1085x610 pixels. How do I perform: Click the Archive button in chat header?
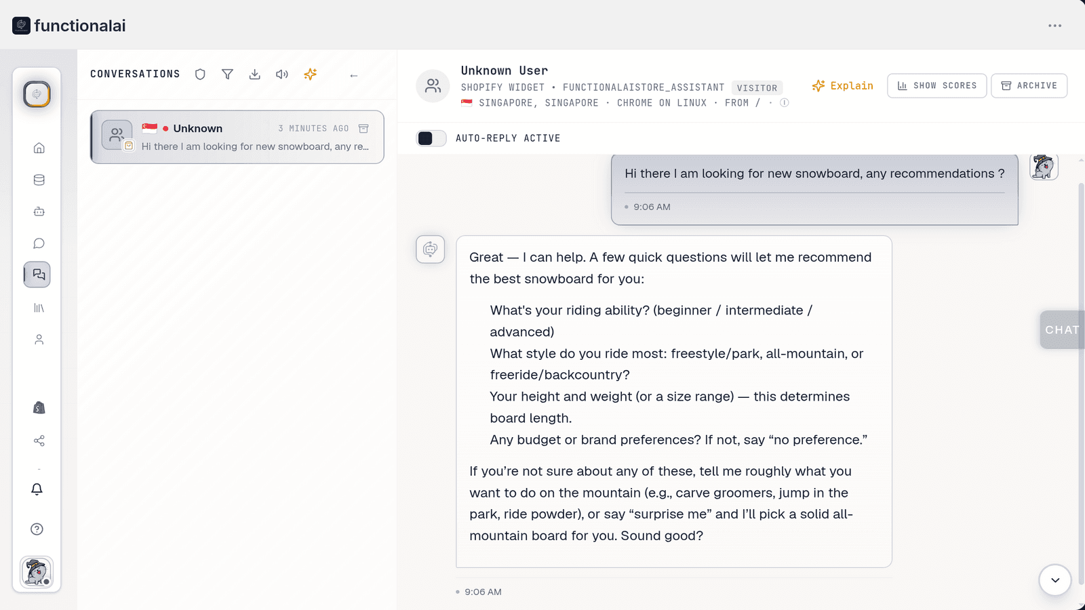click(x=1029, y=85)
